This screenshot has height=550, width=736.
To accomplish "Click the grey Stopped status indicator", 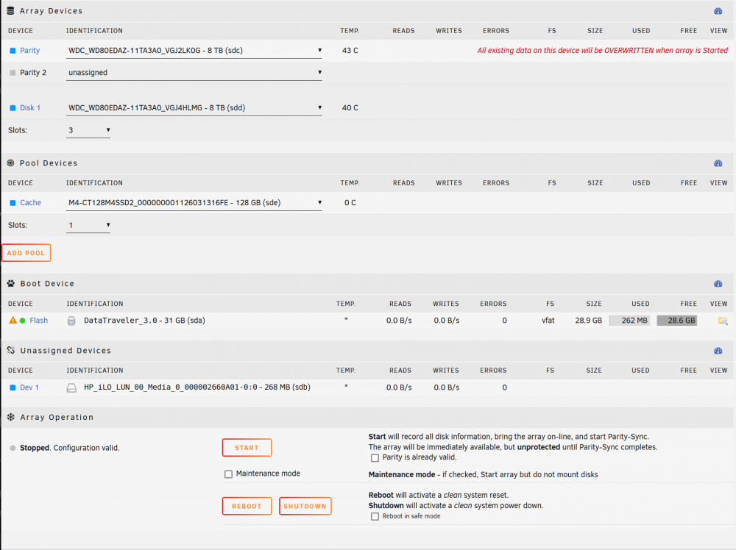I will pyautogui.click(x=13, y=449).
